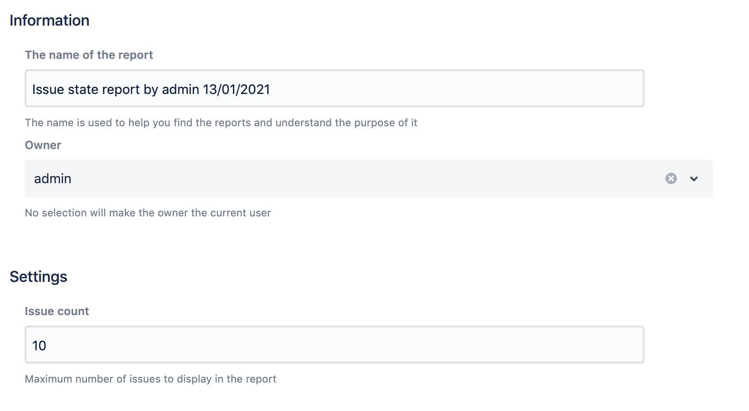This screenshot has height=411, width=749.
Task: Click the "Maximum number of issues" hint
Action: tap(150, 379)
